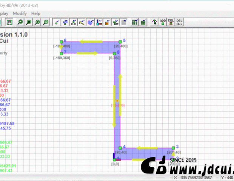Click the zoom extents magnifier icon
This screenshot has width=234, height=181.
tap(29, 22)
